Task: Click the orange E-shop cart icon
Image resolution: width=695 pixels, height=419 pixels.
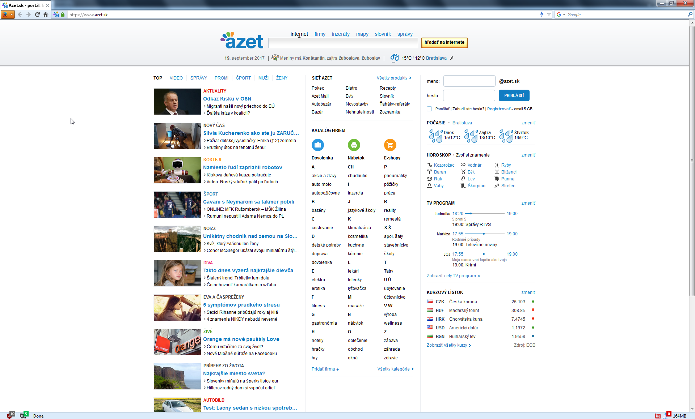Action: pyautogui.click(x=390, y=145)
